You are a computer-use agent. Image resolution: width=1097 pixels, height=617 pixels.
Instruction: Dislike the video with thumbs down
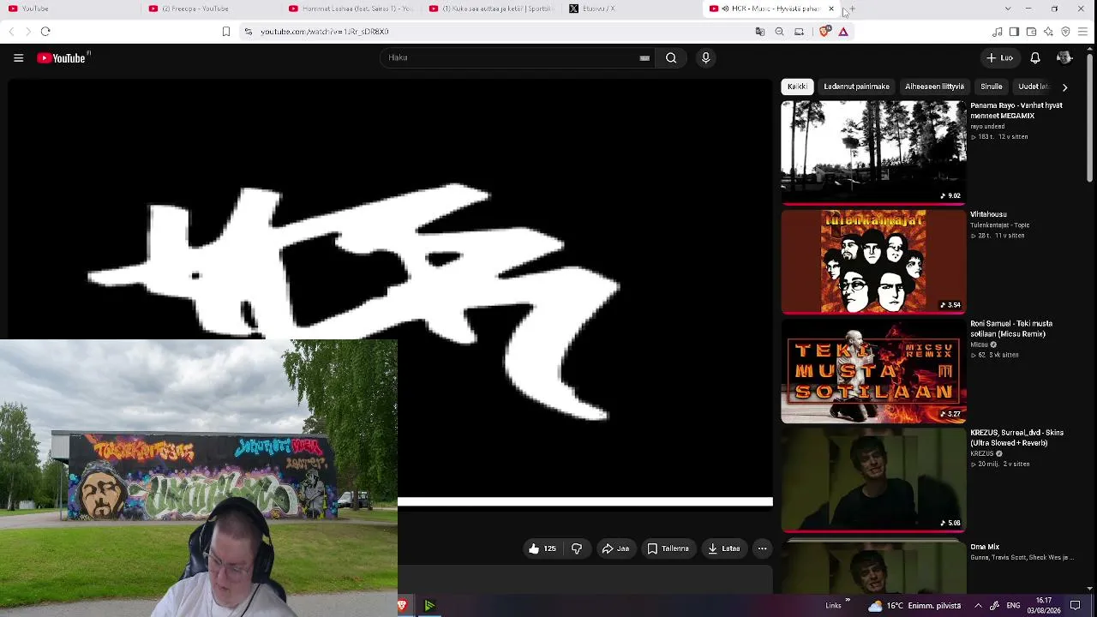(577, 548)
